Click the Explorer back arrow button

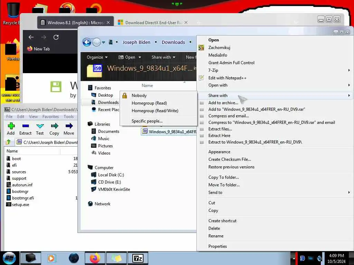(x=87, y=42)
